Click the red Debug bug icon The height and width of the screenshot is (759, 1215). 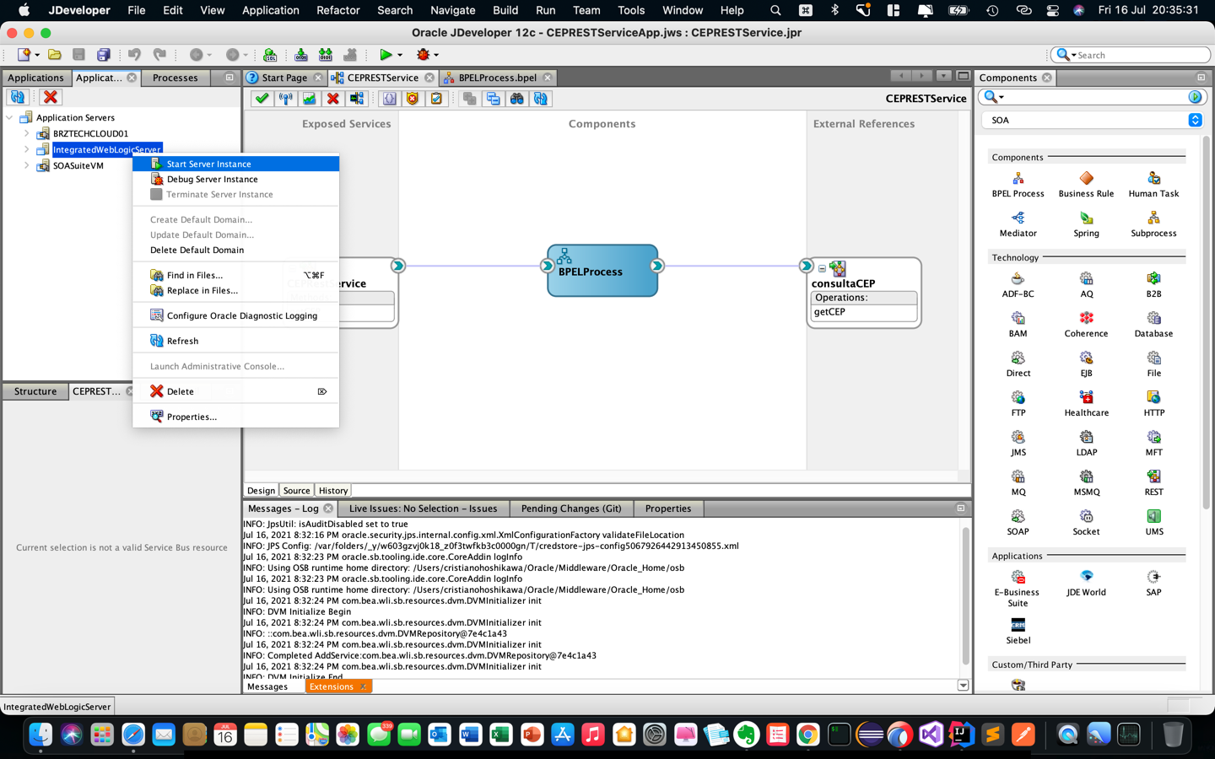coord(423,55)
